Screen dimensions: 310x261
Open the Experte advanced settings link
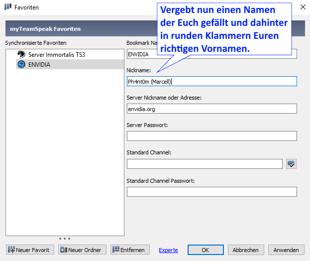point(168,250)
